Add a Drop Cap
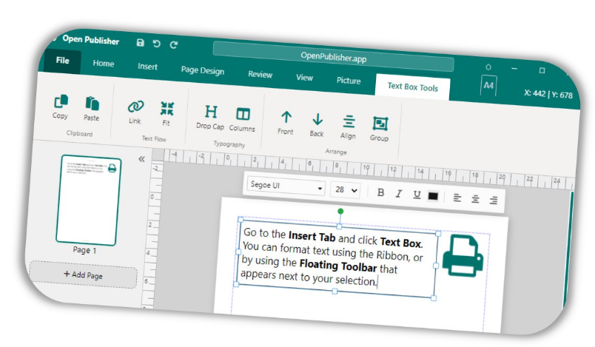595x347 pixels. click(211, 117)
